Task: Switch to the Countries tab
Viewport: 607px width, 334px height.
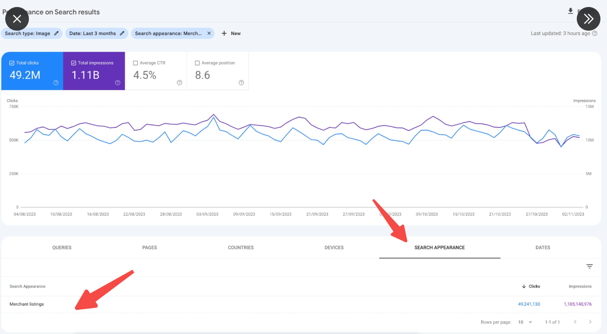Action: [241, 248]
